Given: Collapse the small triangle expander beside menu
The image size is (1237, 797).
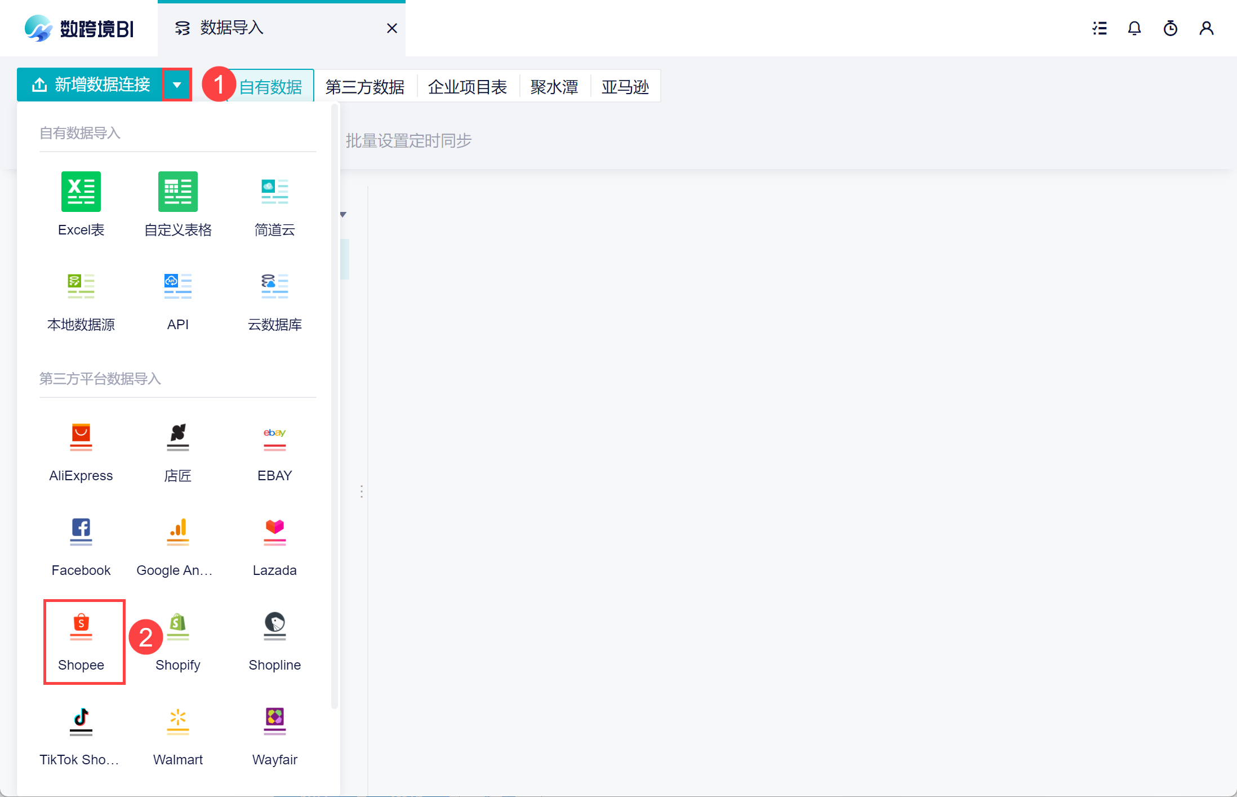Looking at the screenshot, I should click(343, 214).
